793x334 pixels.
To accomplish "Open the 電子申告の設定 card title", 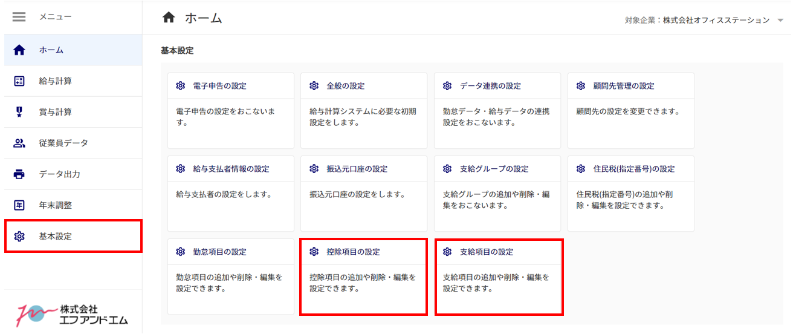I will [220, 86].
